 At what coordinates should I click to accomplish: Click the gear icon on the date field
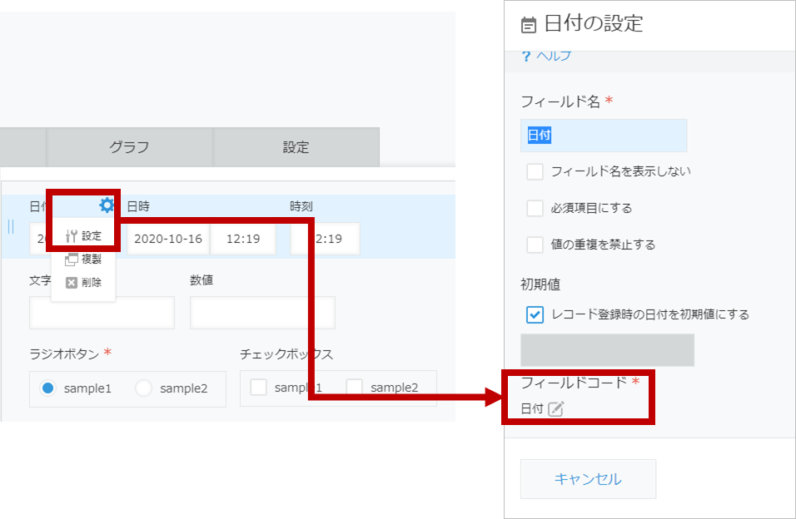[x=107, y=205]
